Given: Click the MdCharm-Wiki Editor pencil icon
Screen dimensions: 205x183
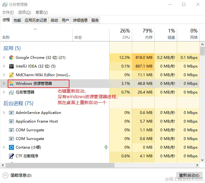Looking at the screenshot, I should [x=11, y=75].
